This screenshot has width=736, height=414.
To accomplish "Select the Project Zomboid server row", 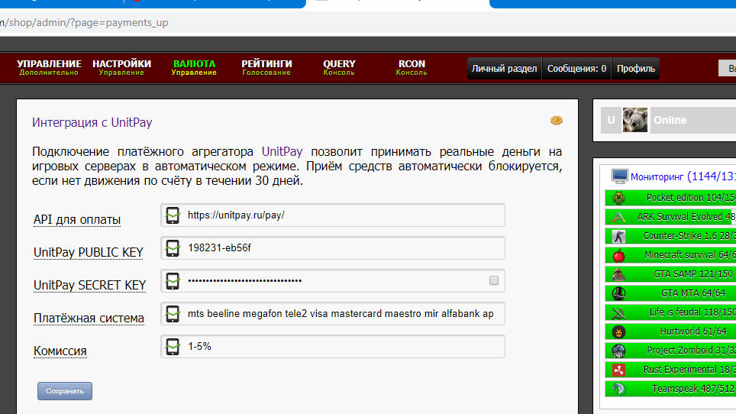I will [x=670, y=351].
